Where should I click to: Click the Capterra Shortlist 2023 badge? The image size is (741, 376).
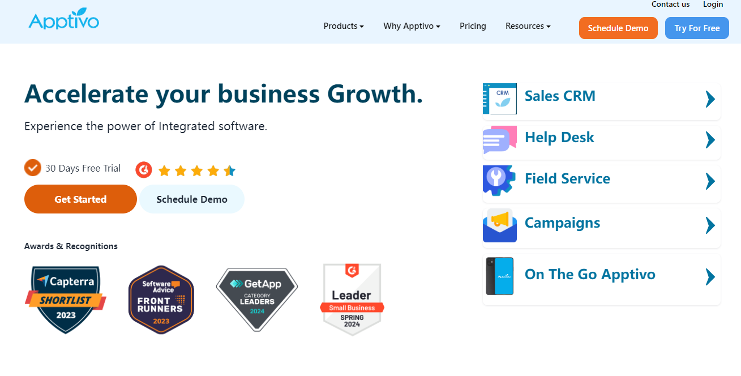66,299
